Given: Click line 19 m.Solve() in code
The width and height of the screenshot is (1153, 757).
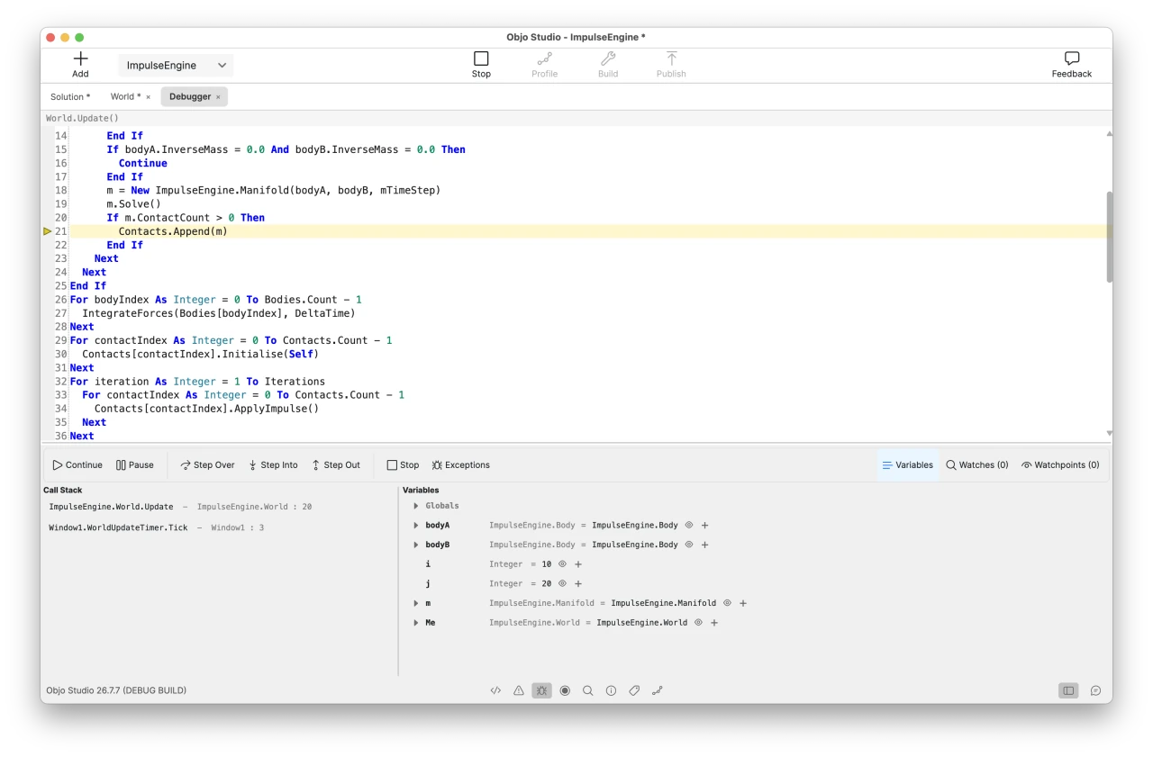Looking at the screenshot, I should tap(133, 204).
